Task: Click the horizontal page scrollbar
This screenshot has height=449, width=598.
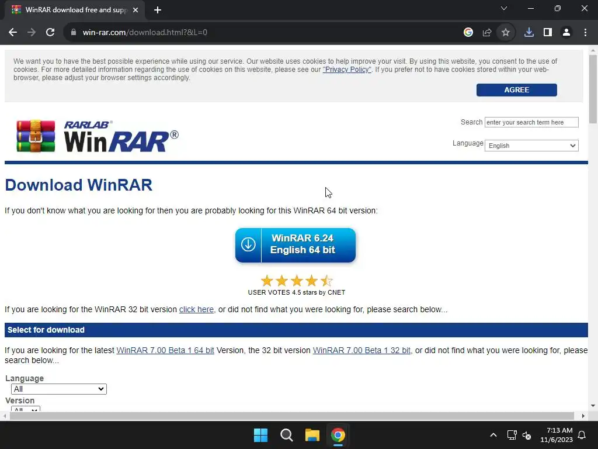Action: [292, 416]
